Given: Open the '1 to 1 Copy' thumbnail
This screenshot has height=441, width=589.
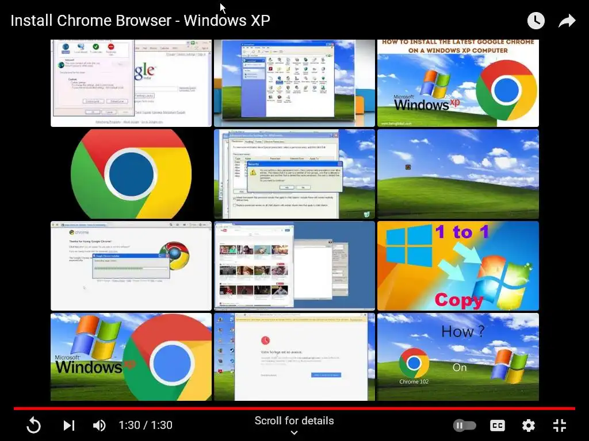Looking at the screenshot, I should coord(458,266).
